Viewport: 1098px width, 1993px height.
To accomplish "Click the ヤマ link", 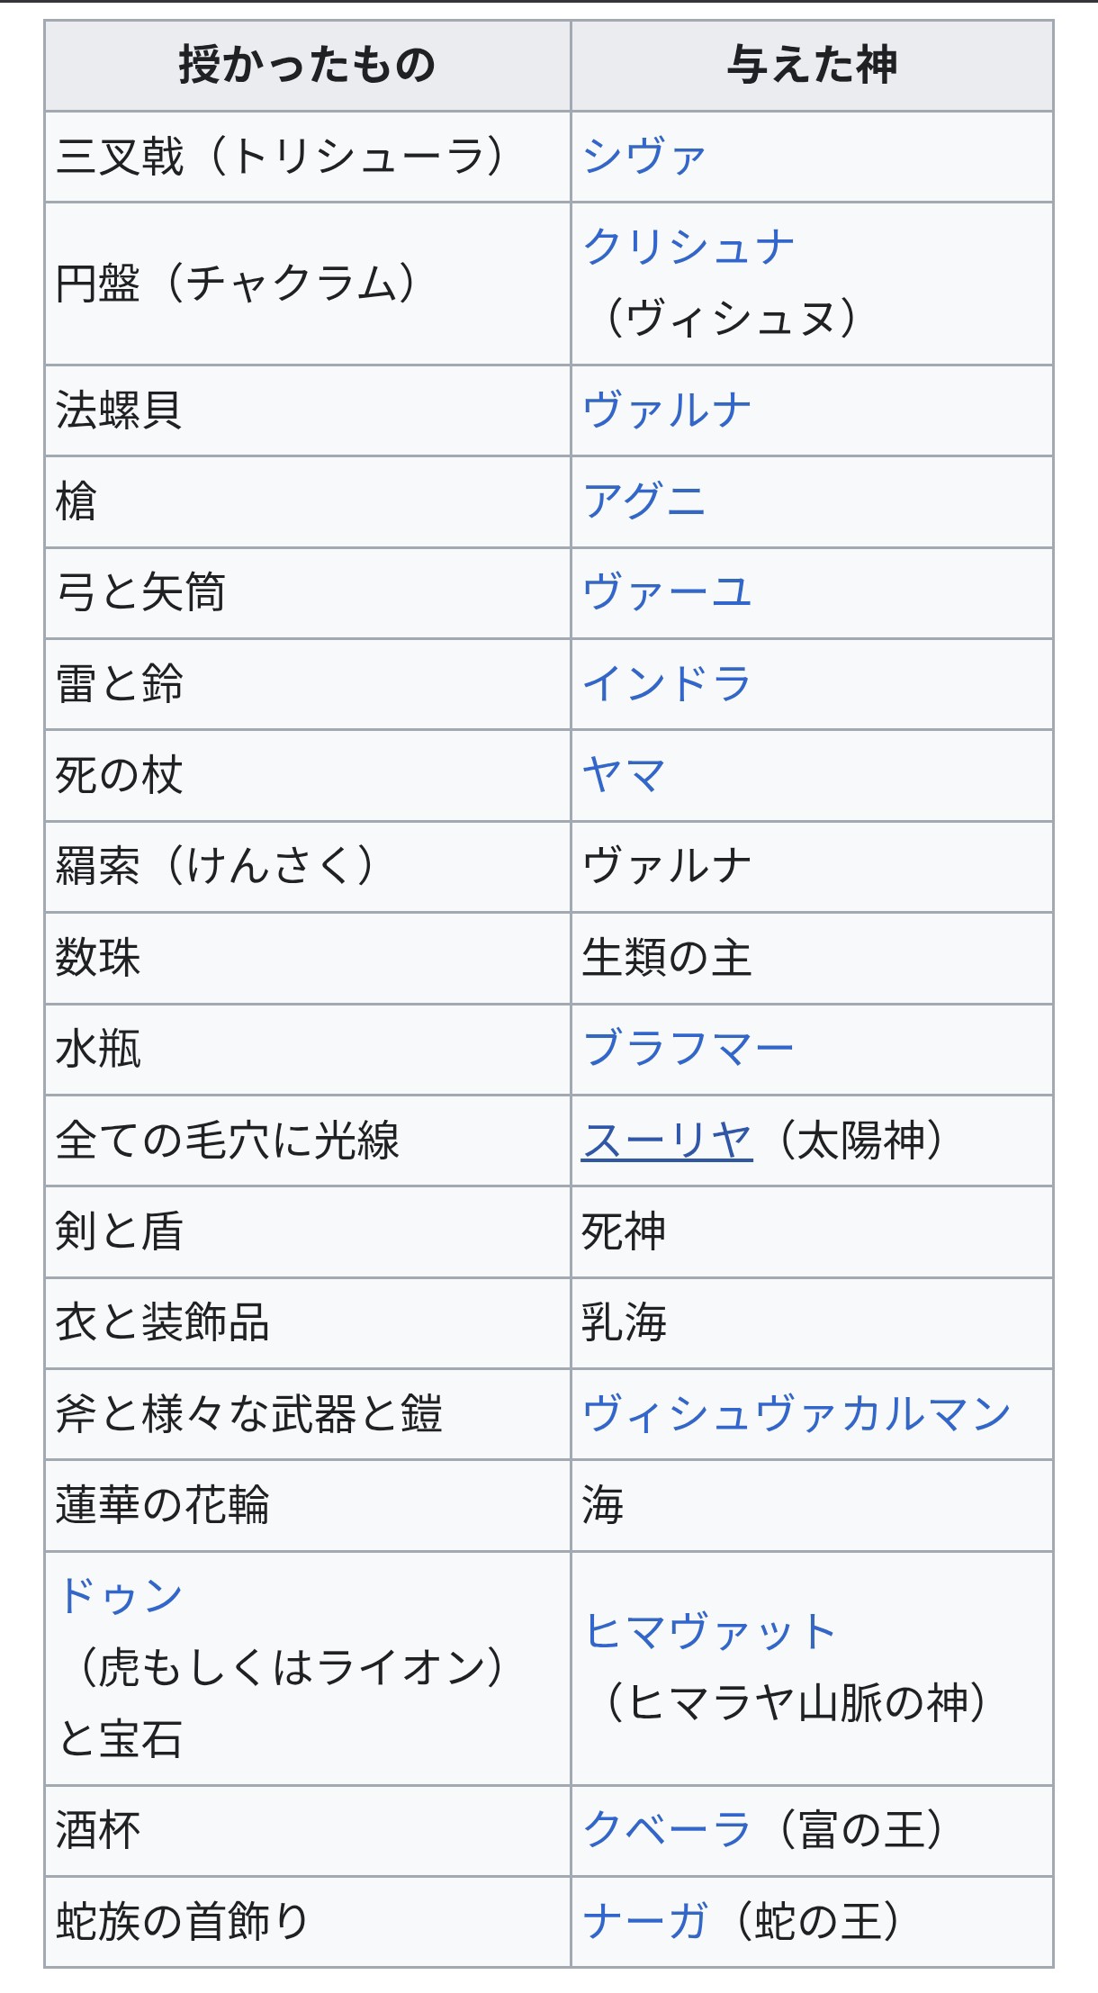I will point(623,775).
